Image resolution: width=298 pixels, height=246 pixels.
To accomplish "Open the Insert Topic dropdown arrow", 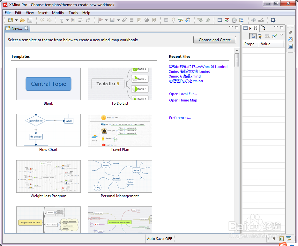I will pyautogui.click(x=67, y=20).
